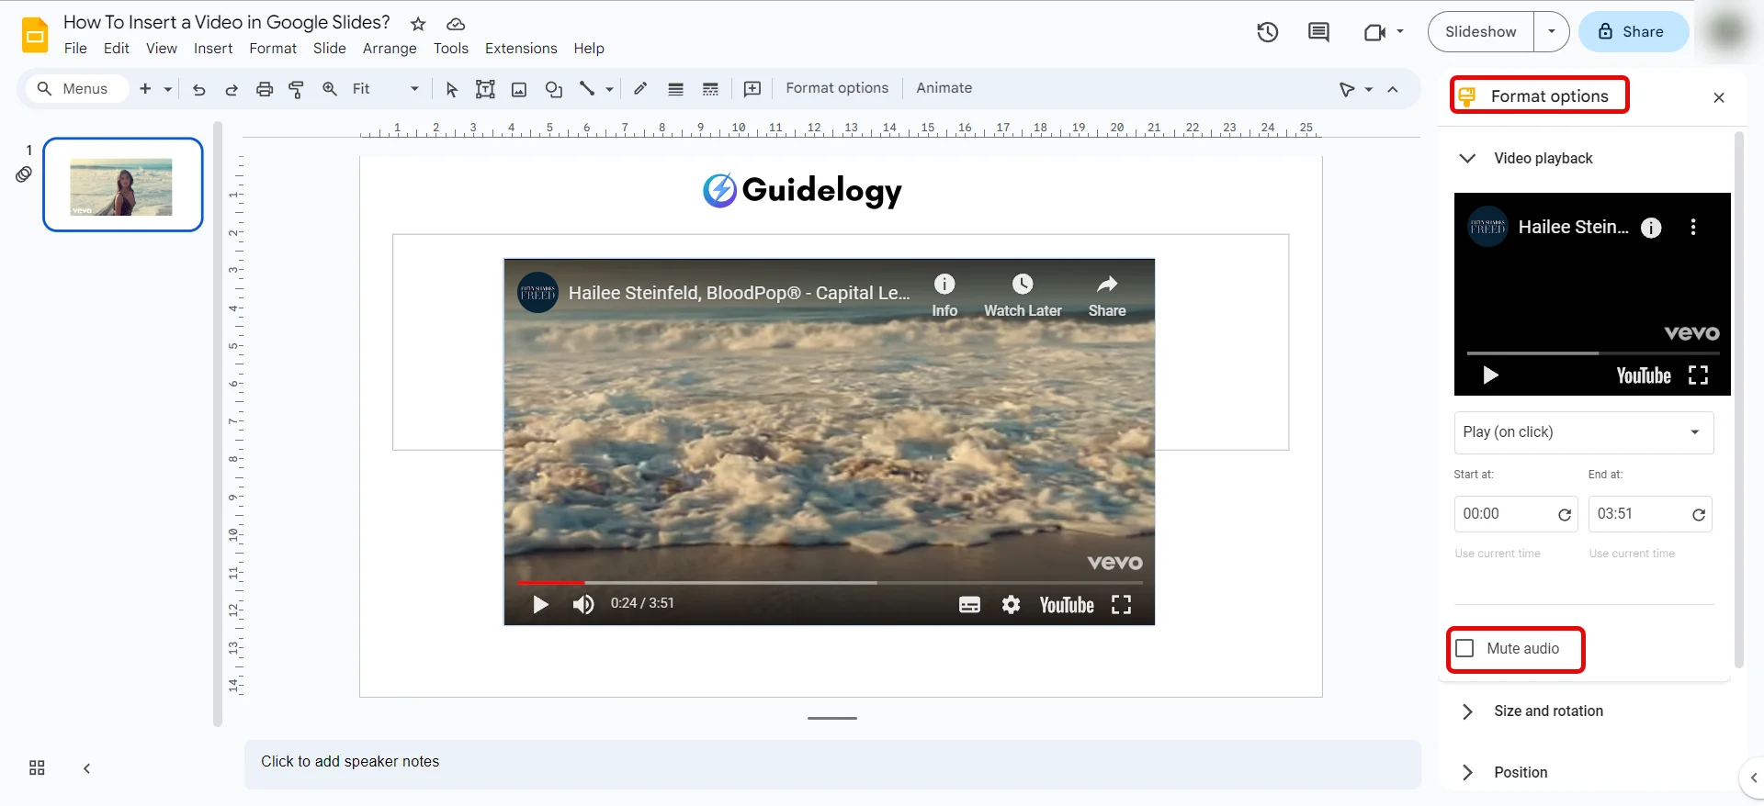The width and height of the screenshot is (1764, 806).
Task: Close the Format options panel
Action: [x=1719, y=97]
